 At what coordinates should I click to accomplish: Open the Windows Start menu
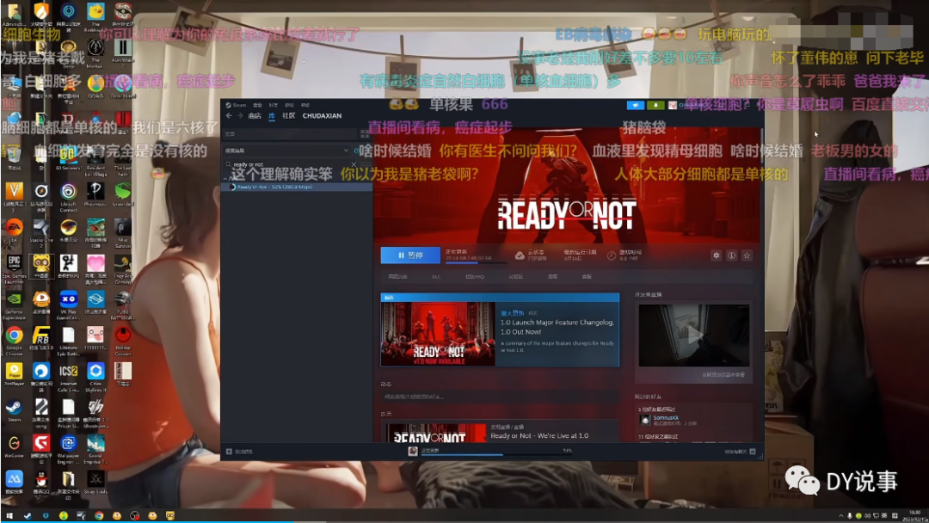tap(9, 516)
